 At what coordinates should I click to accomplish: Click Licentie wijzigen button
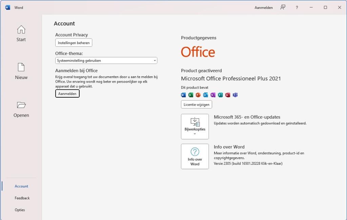coord(197,104)
